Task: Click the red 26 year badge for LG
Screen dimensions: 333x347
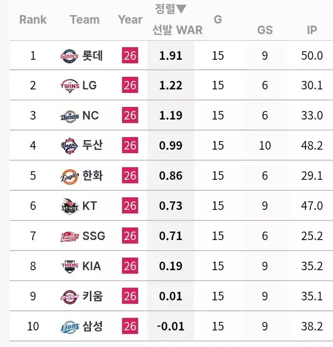Action: [130, 86]
